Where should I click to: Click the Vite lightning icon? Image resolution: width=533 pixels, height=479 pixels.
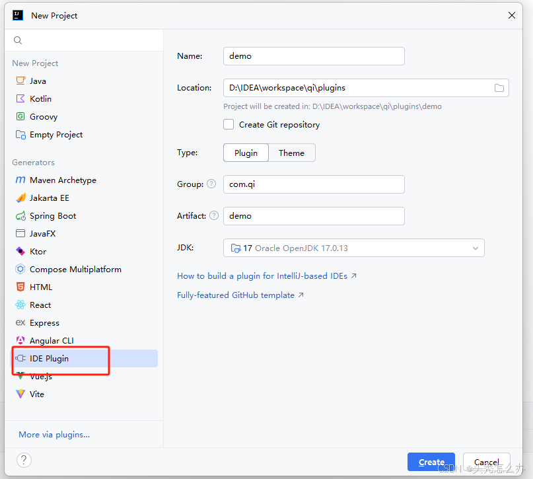pyautogui.click(x=20, y=394)
